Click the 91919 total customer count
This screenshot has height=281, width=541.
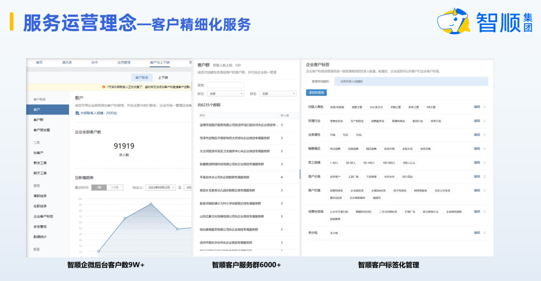click(124, 146)
